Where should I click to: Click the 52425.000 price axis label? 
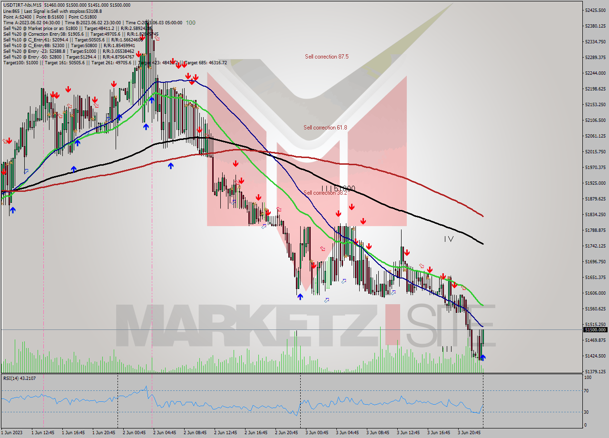pyautogui.click(x=595, y=10)
